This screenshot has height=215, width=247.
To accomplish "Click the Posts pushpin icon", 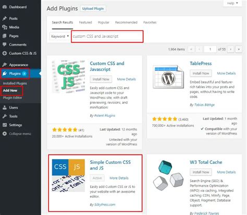I will point(5,18).
